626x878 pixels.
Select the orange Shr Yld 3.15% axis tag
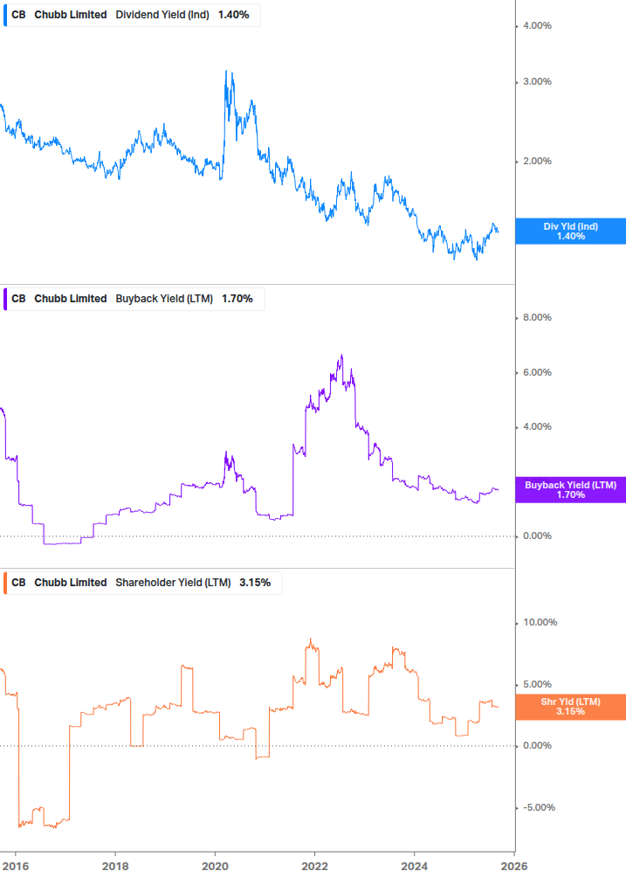pyautogui.click(x=571, y=707)
